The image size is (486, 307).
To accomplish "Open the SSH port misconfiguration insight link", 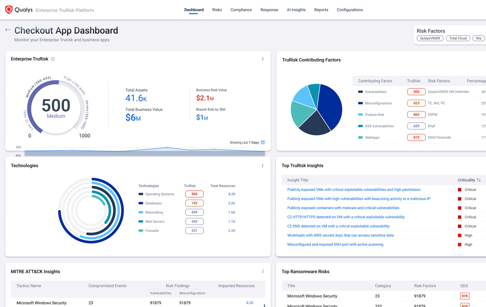I will pos(335,244).
